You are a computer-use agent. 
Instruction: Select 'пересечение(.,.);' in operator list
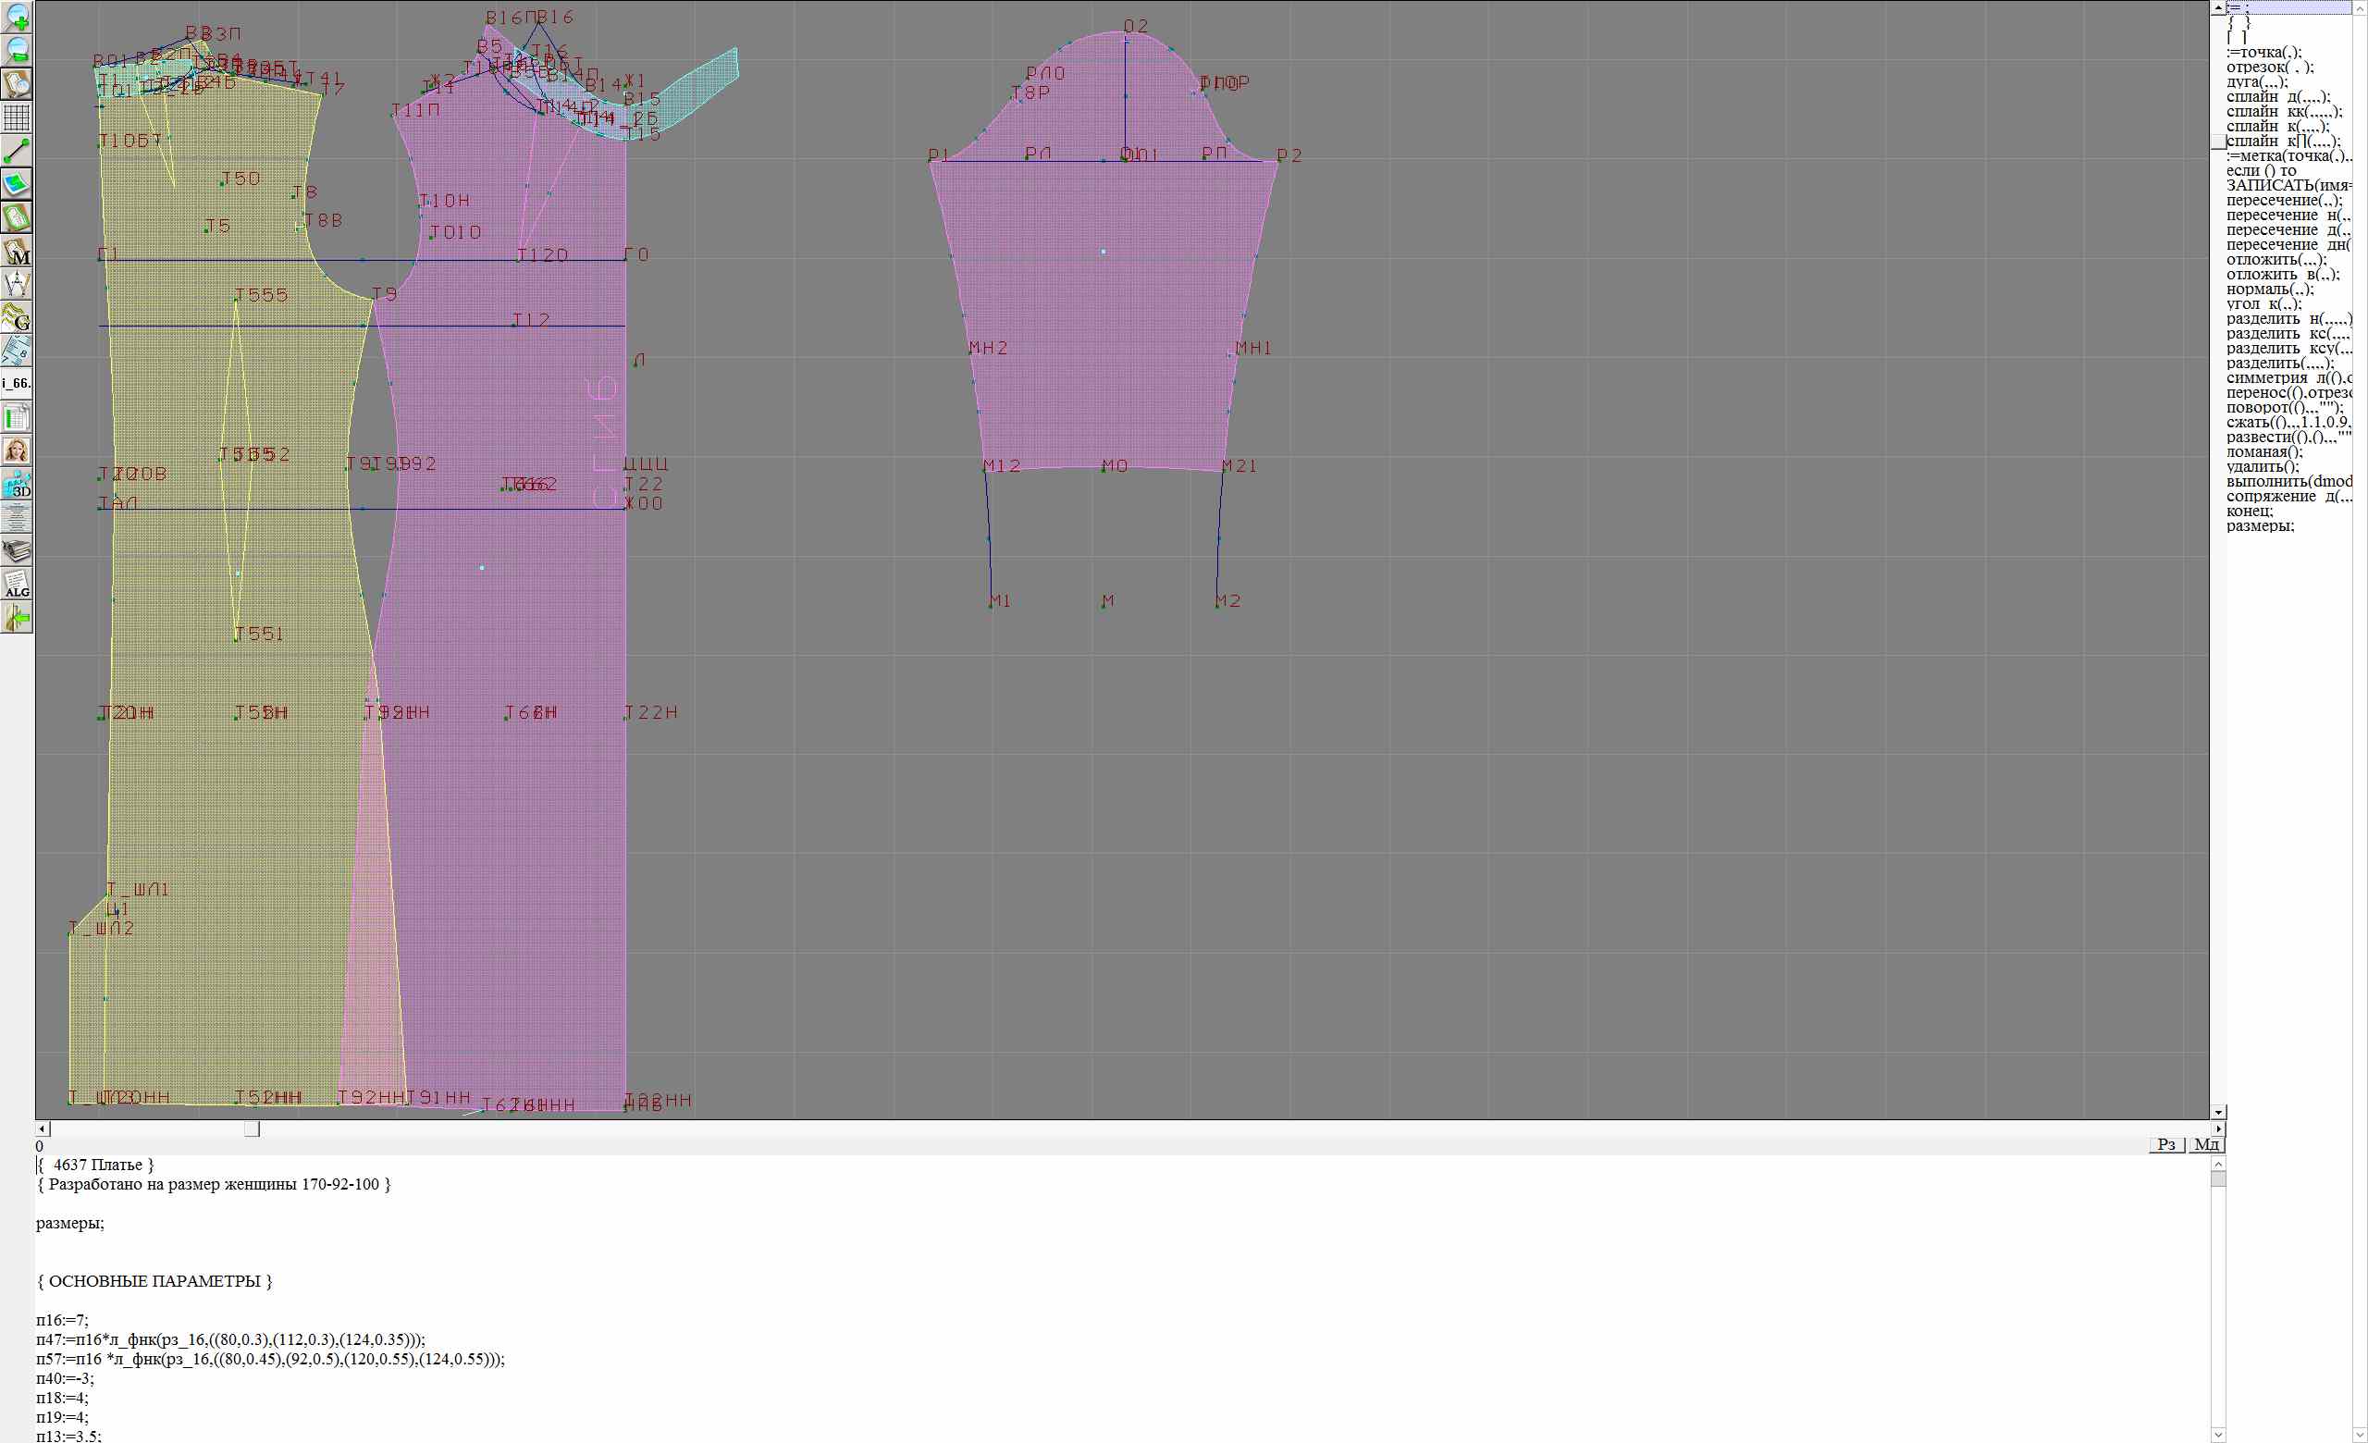pos(2284,201)
